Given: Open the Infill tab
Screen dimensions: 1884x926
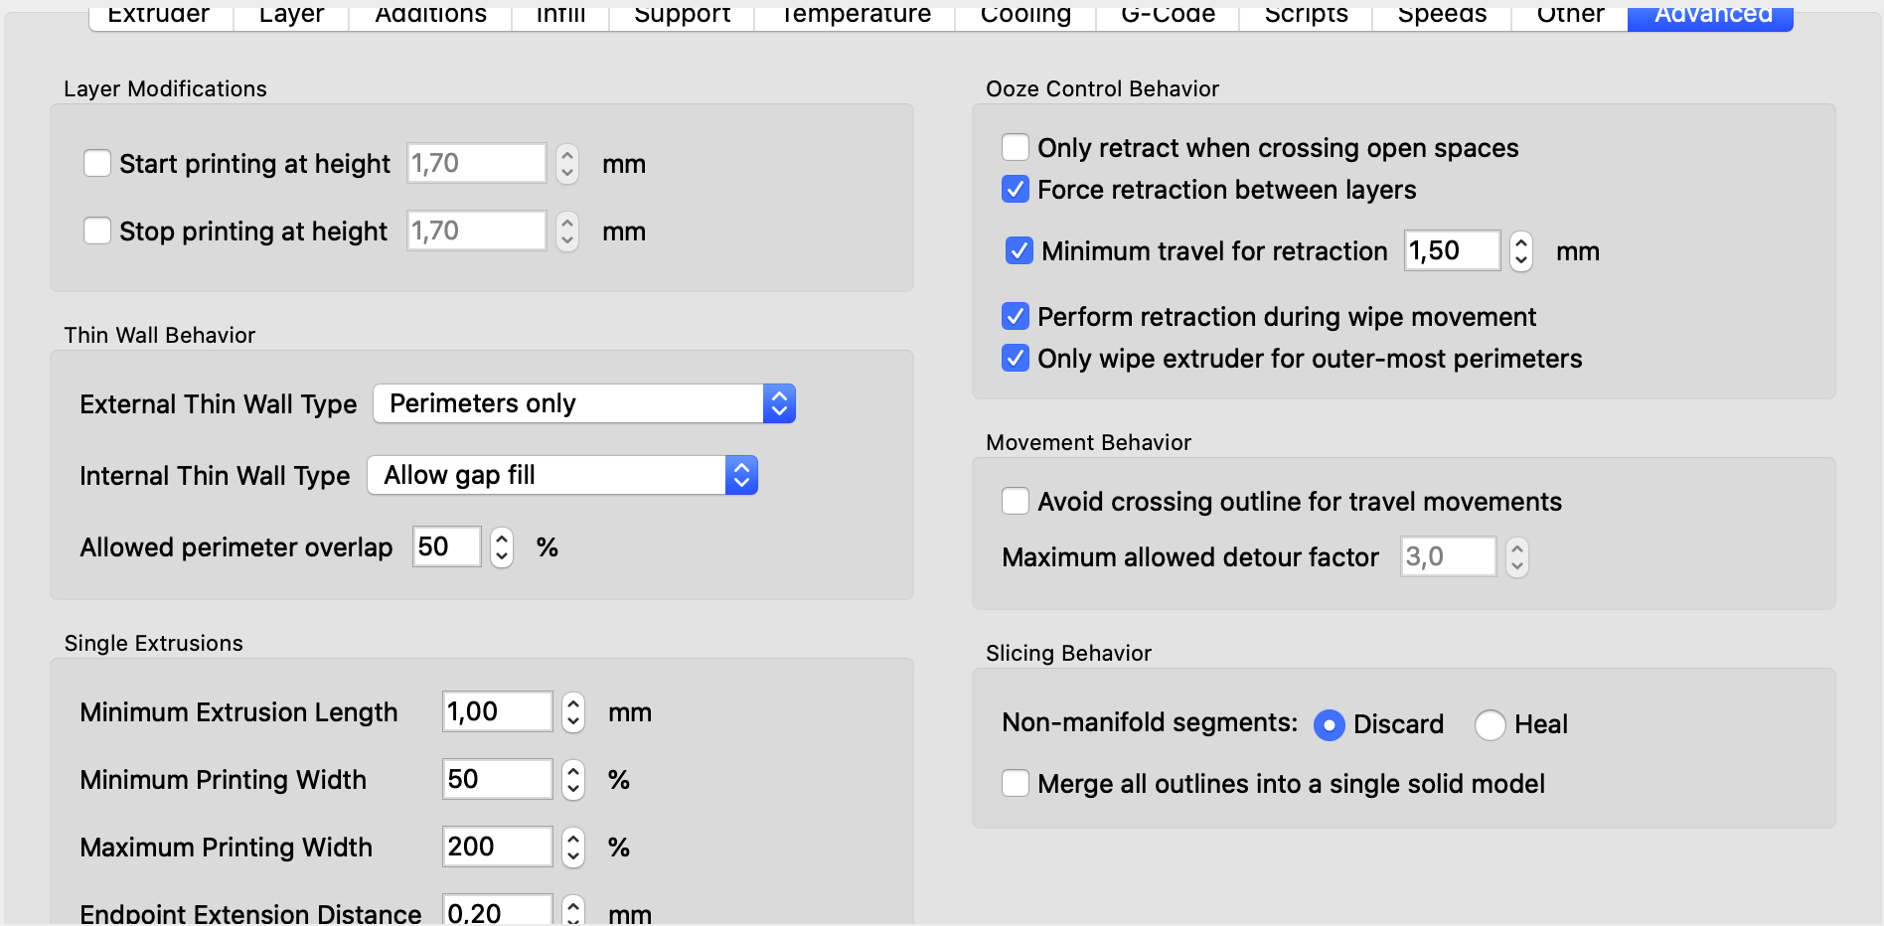Looking at the screenshot, I should click(x=560, y=16).
